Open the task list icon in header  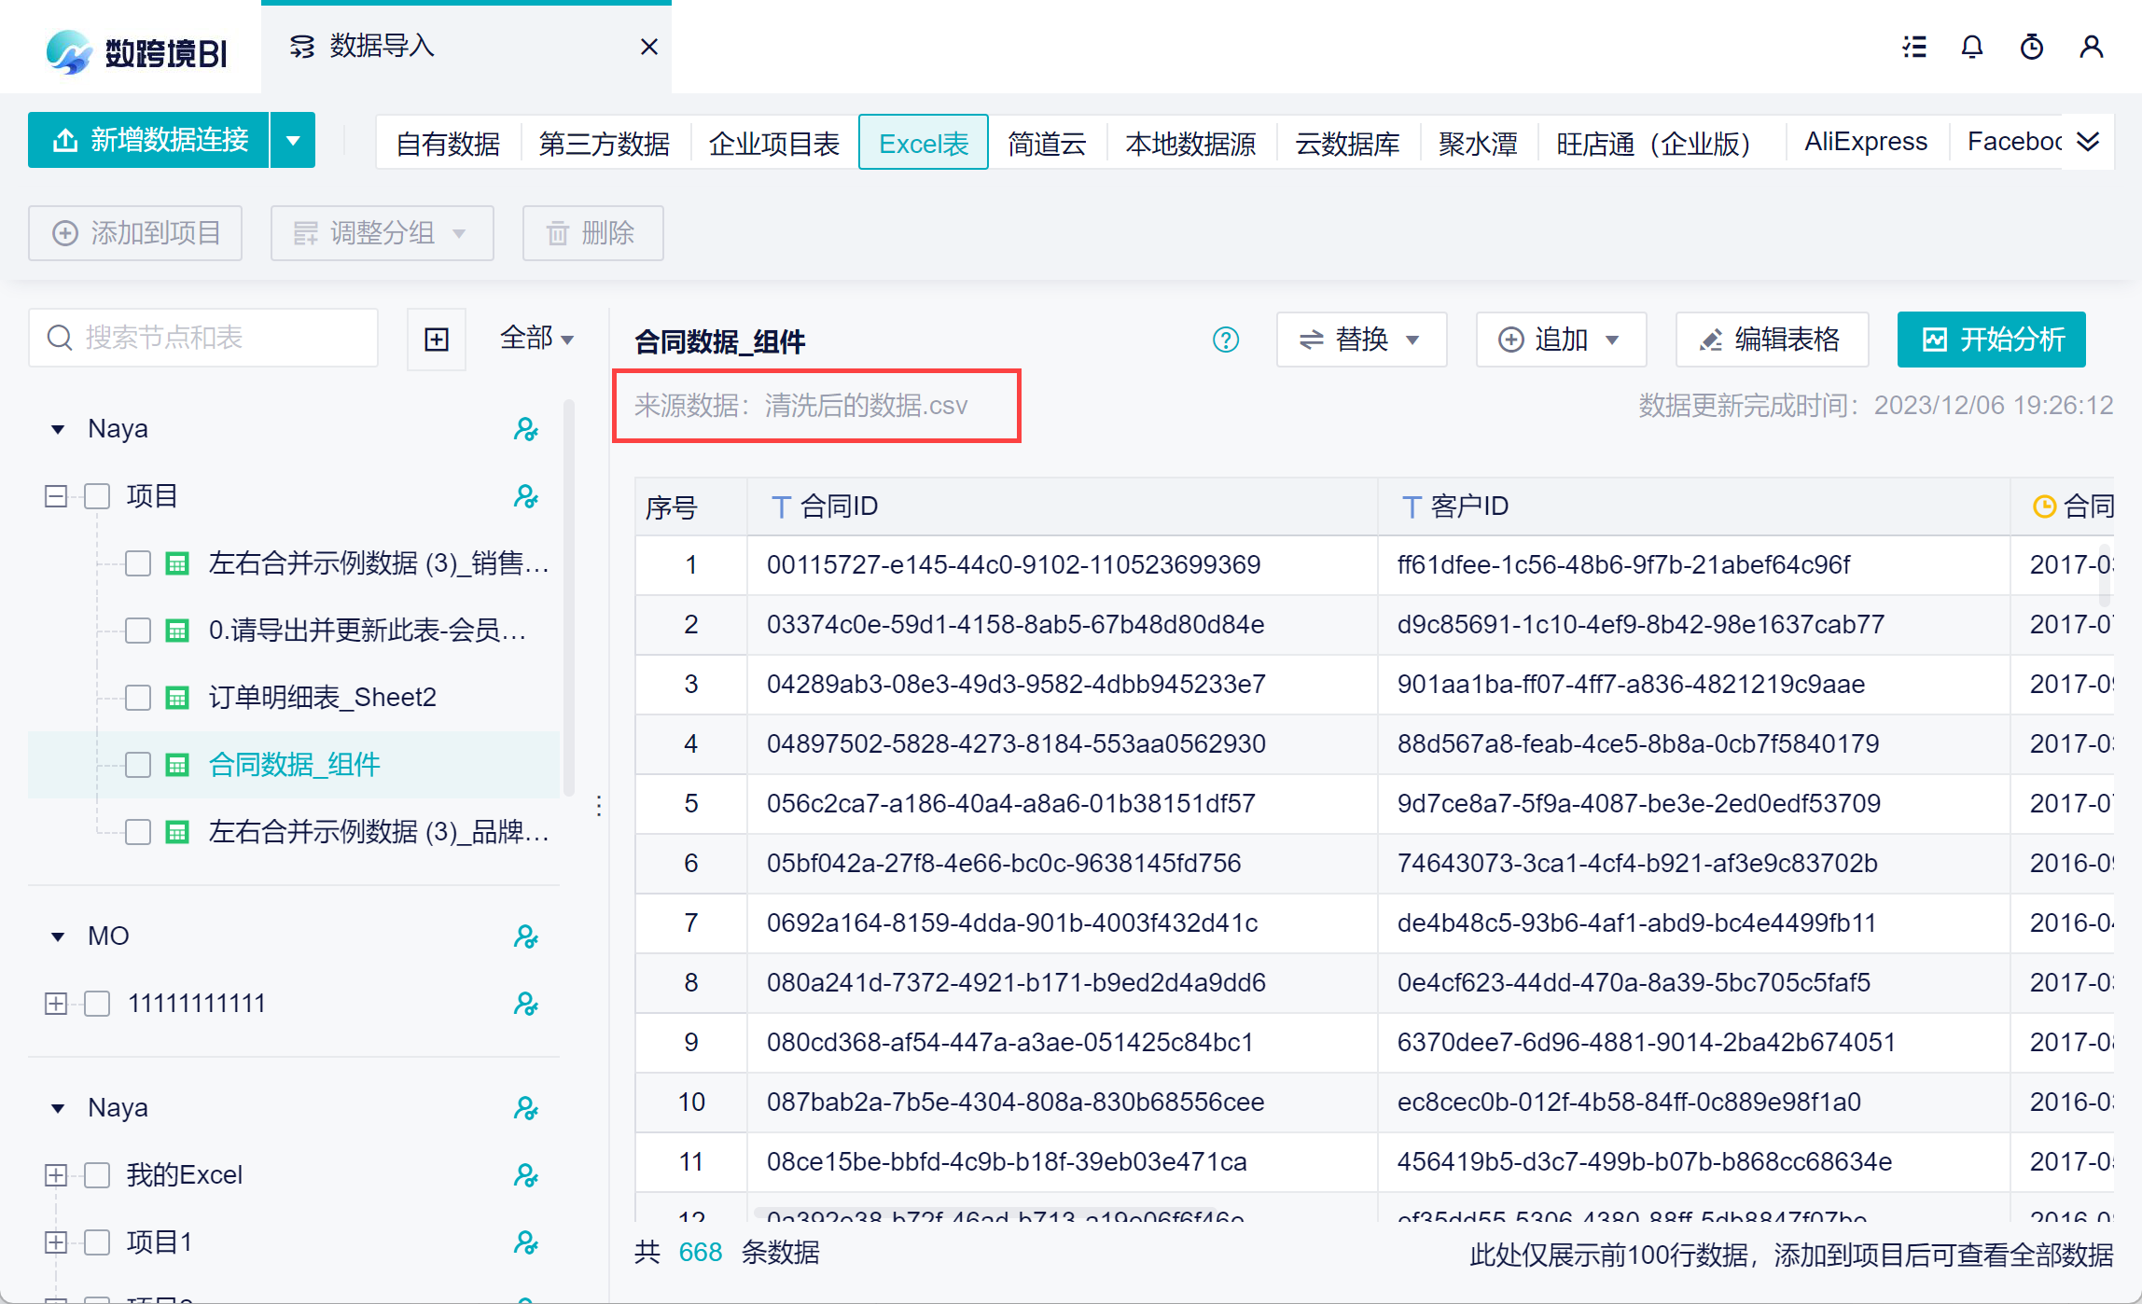pyautogui.click(x=1914, y=48)
